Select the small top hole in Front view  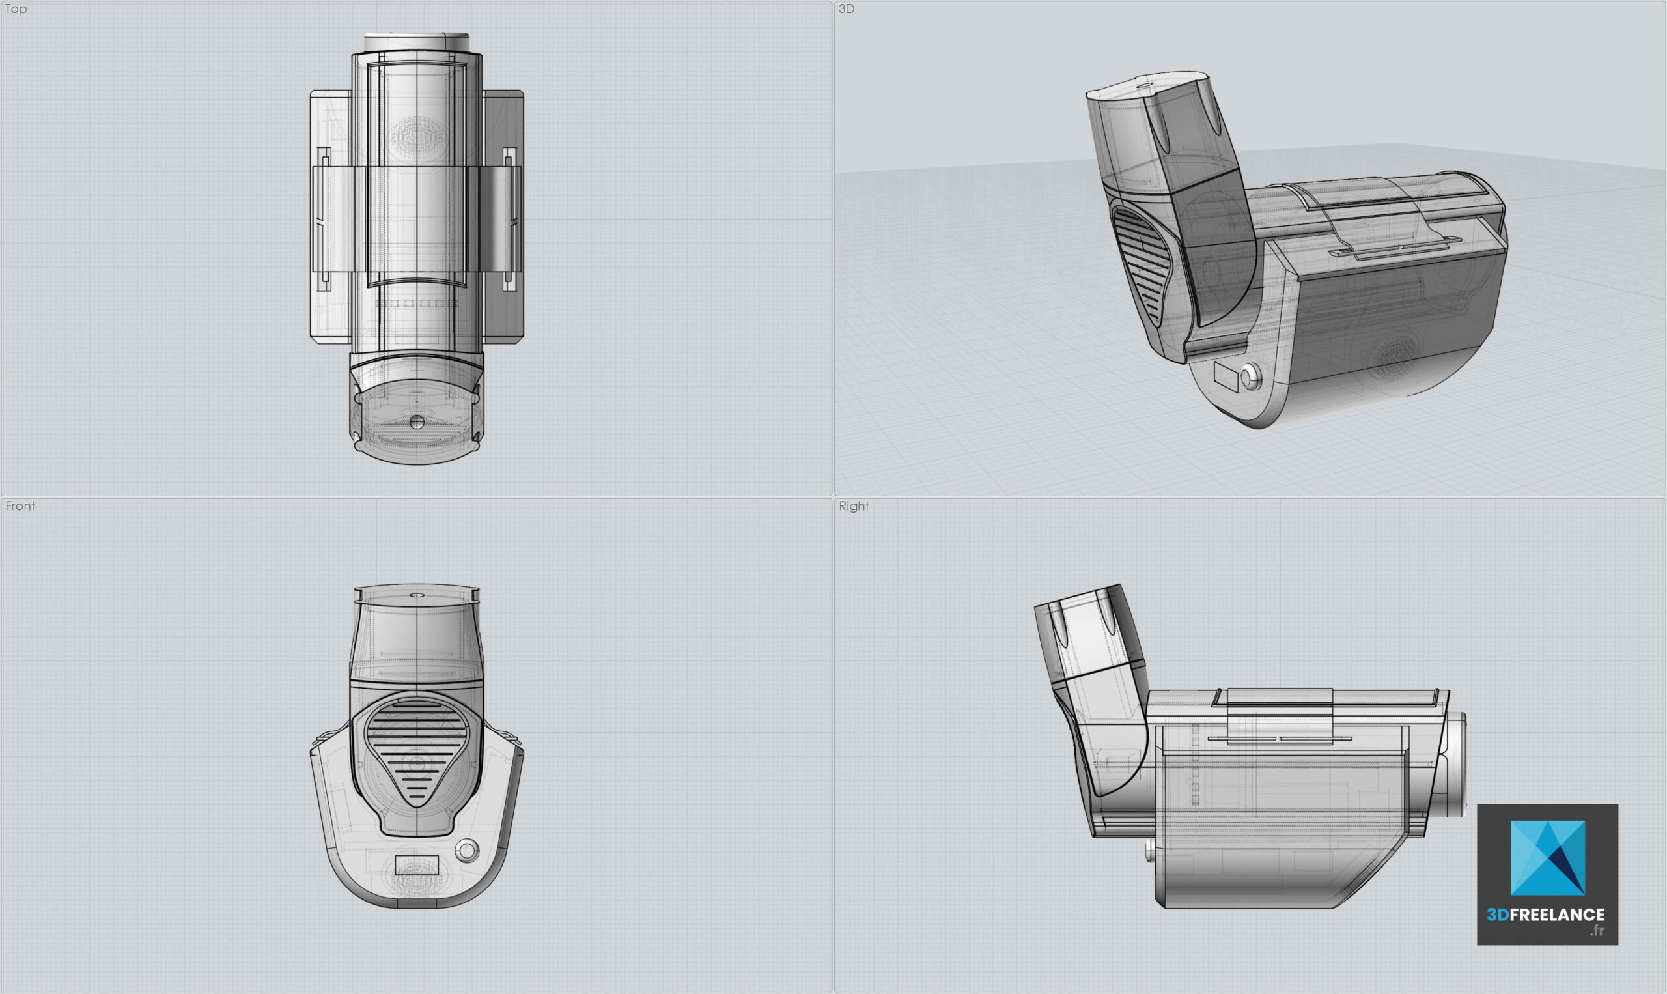coord(416,594)
